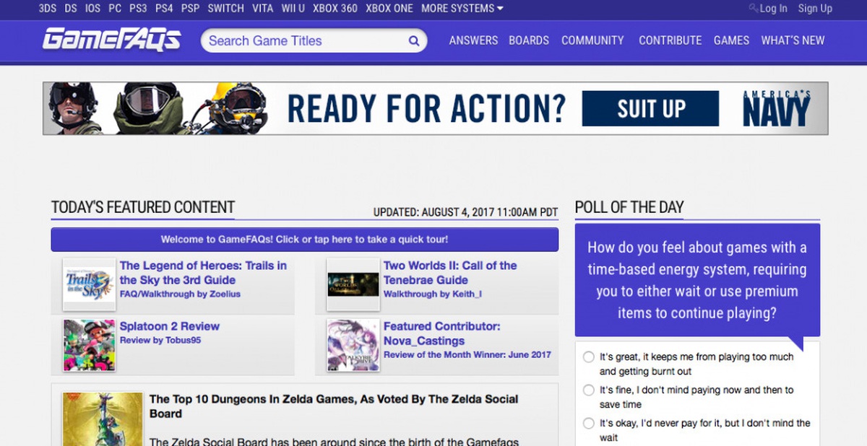Click the key icon beside Log In

click(754, 8)
